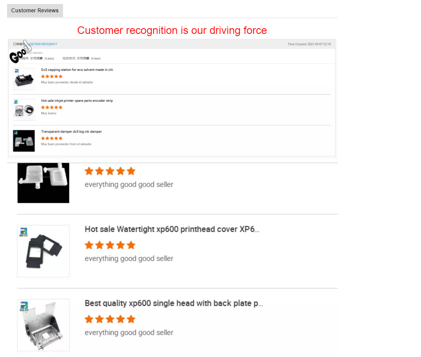Click the small transparent damper thumbnail
The height and width of the screenshot is (357, 421).
click(24, 141)
